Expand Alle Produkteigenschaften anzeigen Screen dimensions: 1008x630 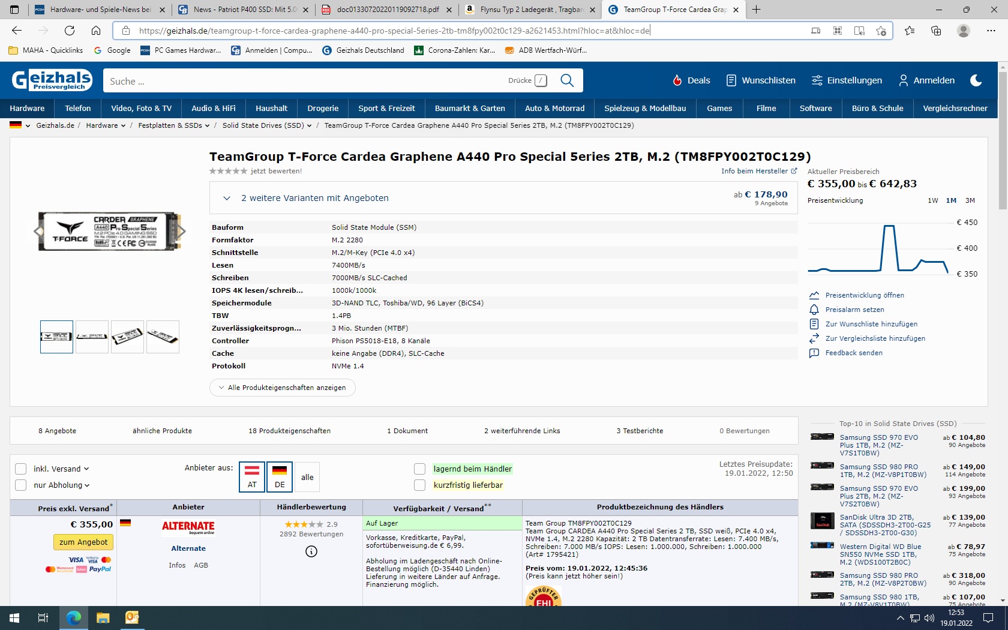(x=282, y=388)
